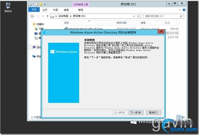Click installer title bar Windows icon

[x=44, y=32]
